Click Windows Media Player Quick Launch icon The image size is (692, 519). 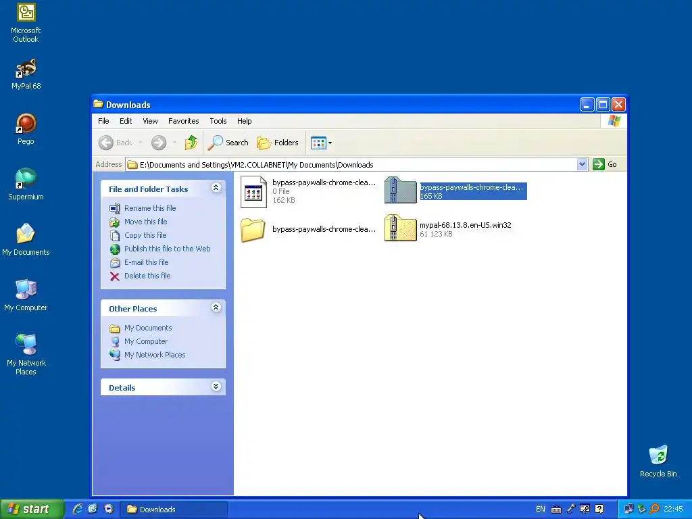click(109, 509)
